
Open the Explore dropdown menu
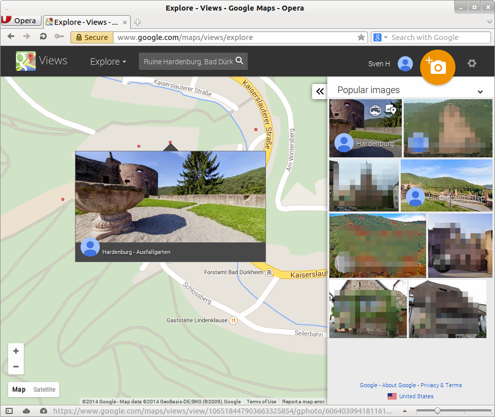point(107,61)
